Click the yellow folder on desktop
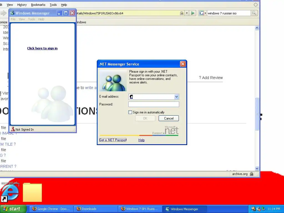The width and height of the screenshot is (284, 213). pyautogui.click(x=32, y=192)
